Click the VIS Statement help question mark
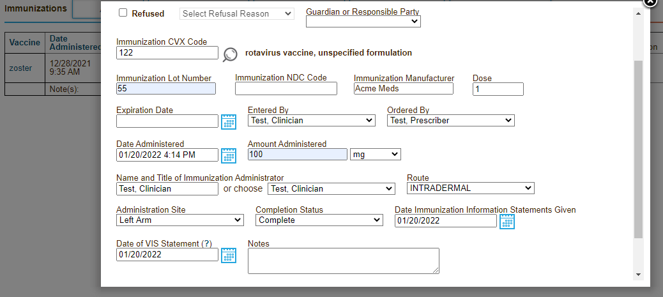The height and width of the screenshot is (297, 663). (x=207, y=243)
